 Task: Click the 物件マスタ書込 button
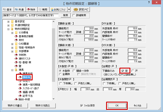coord(15,105)
